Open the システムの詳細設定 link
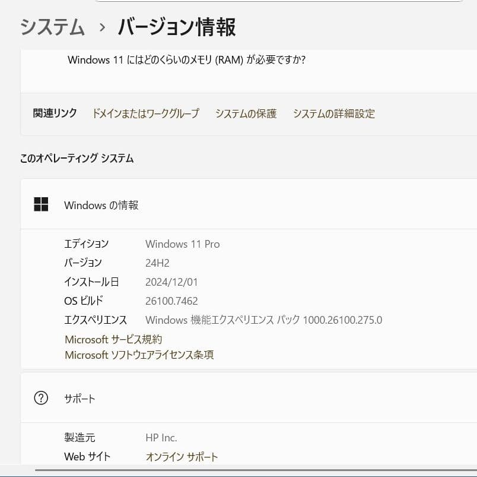 click(x=333, y=114)
